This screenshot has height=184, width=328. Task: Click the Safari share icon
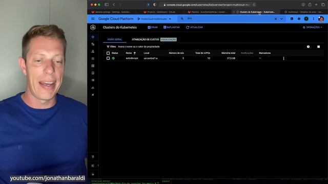[x=310, y=5]
